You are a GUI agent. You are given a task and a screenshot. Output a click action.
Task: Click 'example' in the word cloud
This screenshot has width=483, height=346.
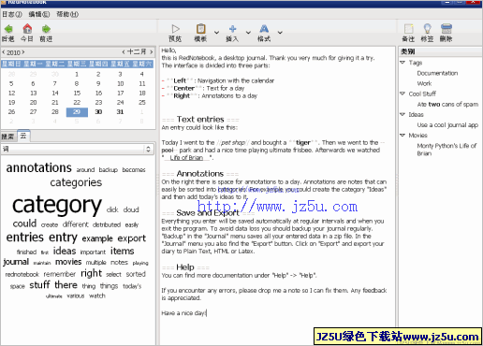pyautogui.click(x=97, y=238)
